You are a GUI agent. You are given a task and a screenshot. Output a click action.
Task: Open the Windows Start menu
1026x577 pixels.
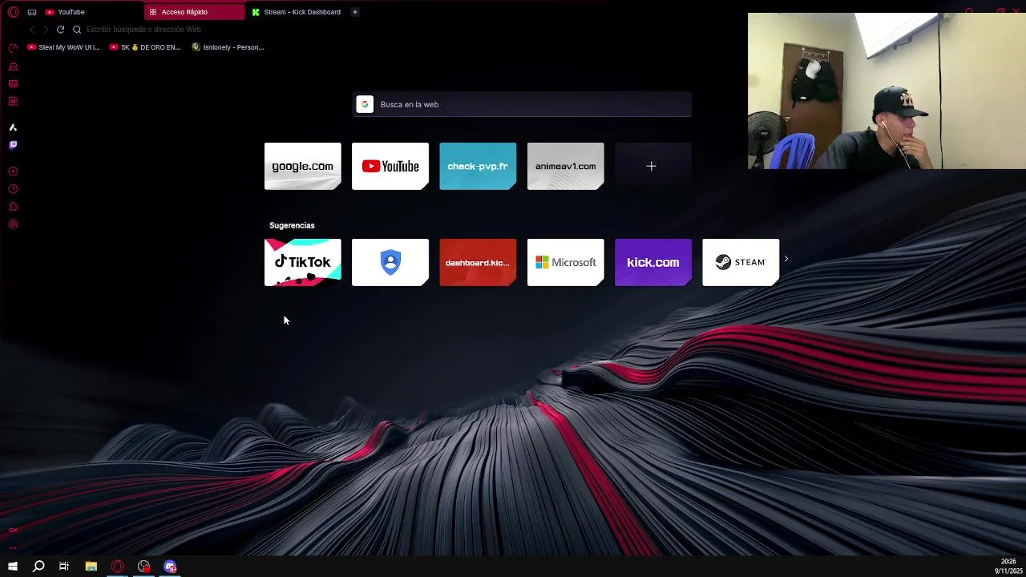pos(13,567)
